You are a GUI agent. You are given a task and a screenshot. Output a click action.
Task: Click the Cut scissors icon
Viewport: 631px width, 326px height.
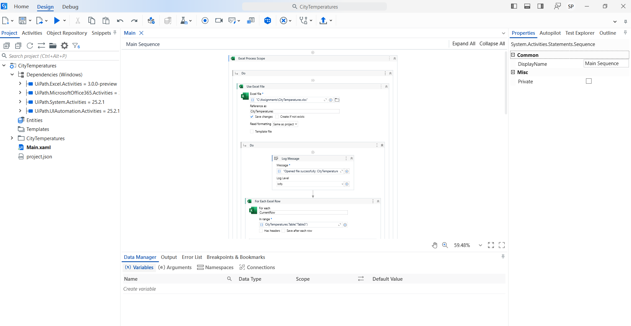click(x=78, y=20)
